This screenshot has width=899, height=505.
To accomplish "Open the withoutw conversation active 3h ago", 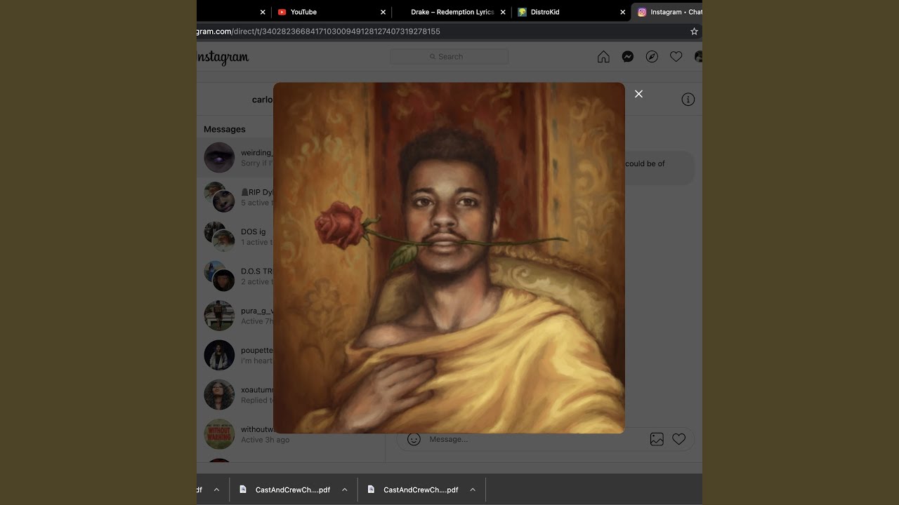I will (236, 434).
